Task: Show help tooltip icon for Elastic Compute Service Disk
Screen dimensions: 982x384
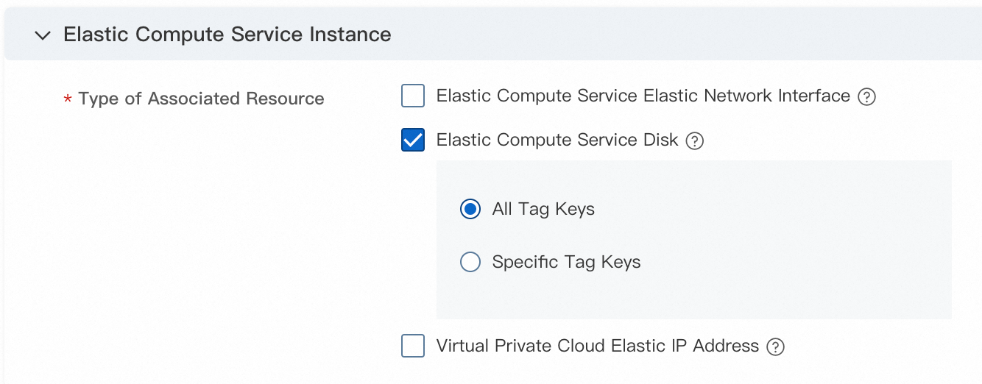Action: 694,141
